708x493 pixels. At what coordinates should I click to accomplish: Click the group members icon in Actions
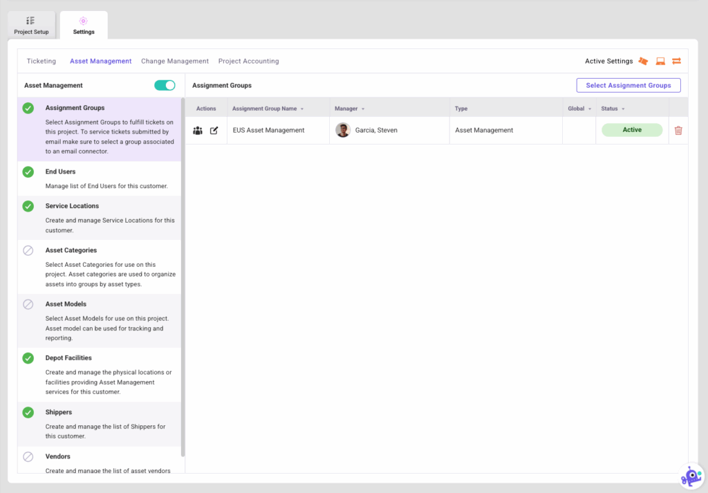click(198, 131)
